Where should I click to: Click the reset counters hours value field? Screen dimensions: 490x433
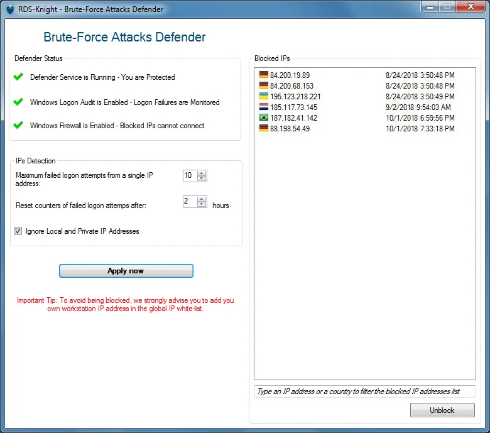[x=190, y=201]
